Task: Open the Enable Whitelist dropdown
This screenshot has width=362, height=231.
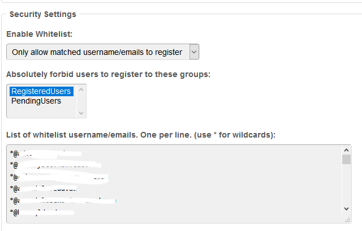Action: pos(96,52)
